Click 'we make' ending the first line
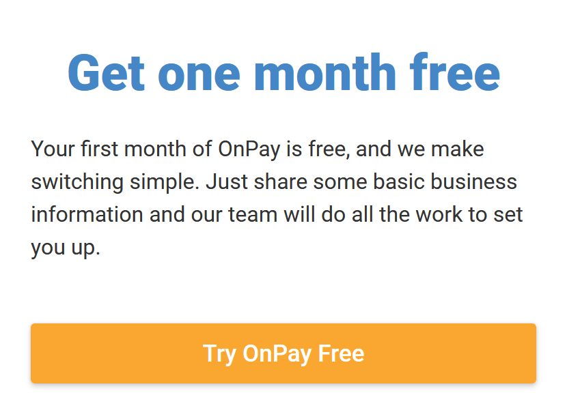Screen dimensions: 567x408 point(441,149)
